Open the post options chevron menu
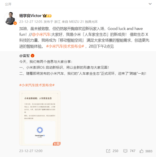The height and width of the screenshot is (157, 156). pyautogui.click(x=150, y=4)
